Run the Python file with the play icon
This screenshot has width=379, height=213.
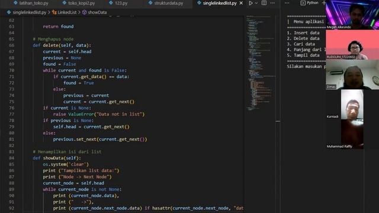click(x=250, y=3)
